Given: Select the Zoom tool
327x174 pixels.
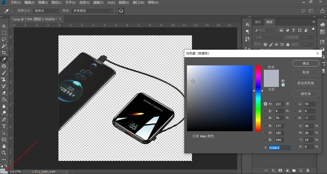Looking at the screenshot, I should (4, 153).
